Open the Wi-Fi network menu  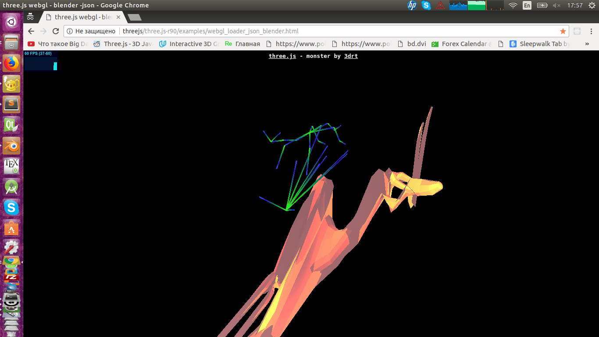tap(513, 5)
